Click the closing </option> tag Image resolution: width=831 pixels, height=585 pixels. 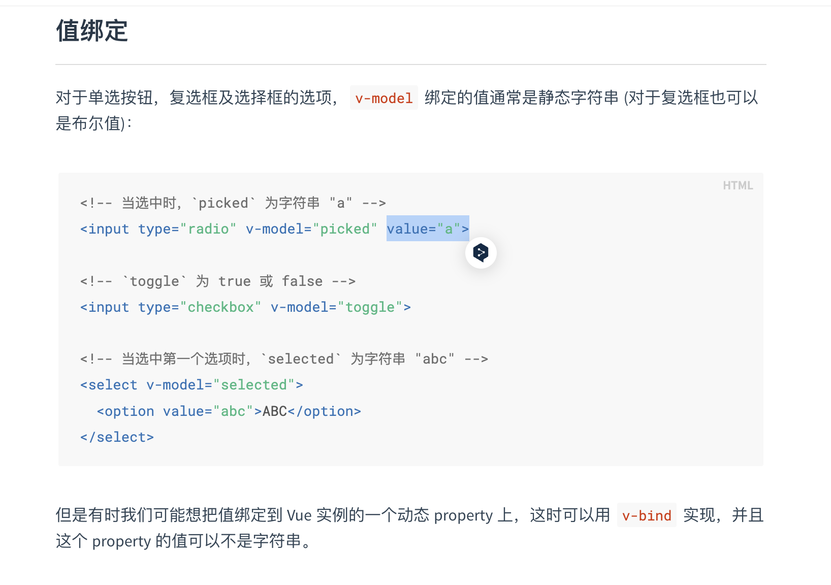coord(324,411)
